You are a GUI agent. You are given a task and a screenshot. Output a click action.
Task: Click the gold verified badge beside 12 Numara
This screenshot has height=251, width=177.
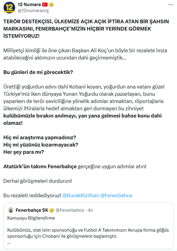[x=51, y=5]
